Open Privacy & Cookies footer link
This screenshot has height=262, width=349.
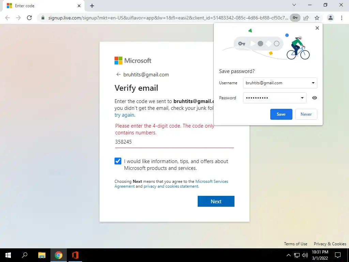click(x=330, y=244)
